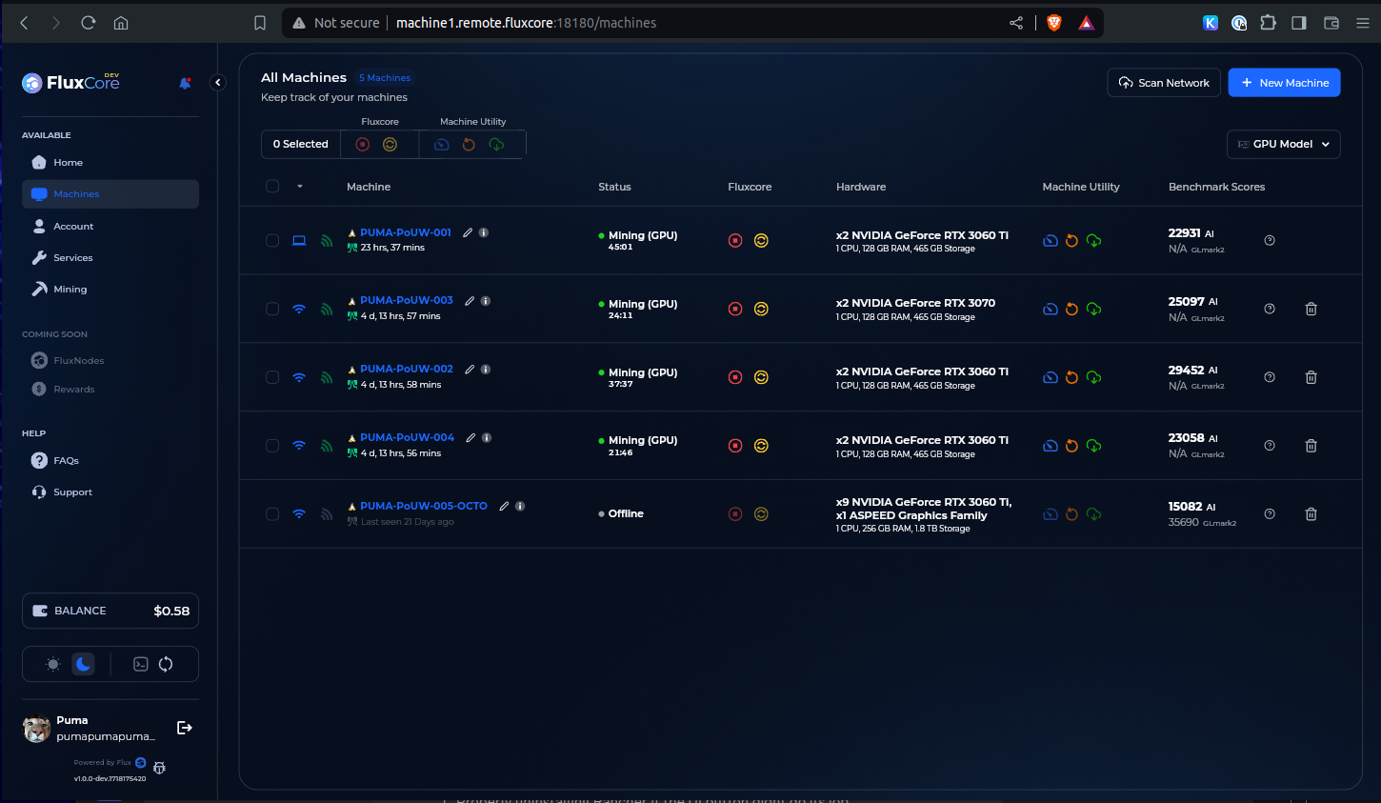Click the yellow restart icon for PUMA-PoUW-003
This screenshot has width=1381, height=803.
pos(761,309)
